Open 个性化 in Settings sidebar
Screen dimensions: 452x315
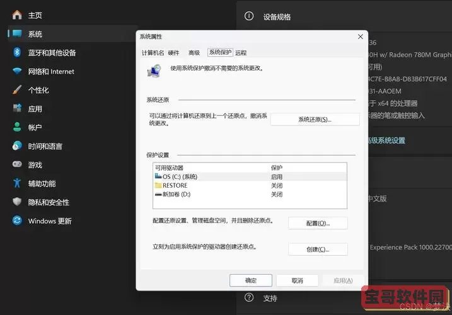tap(38, 90)
